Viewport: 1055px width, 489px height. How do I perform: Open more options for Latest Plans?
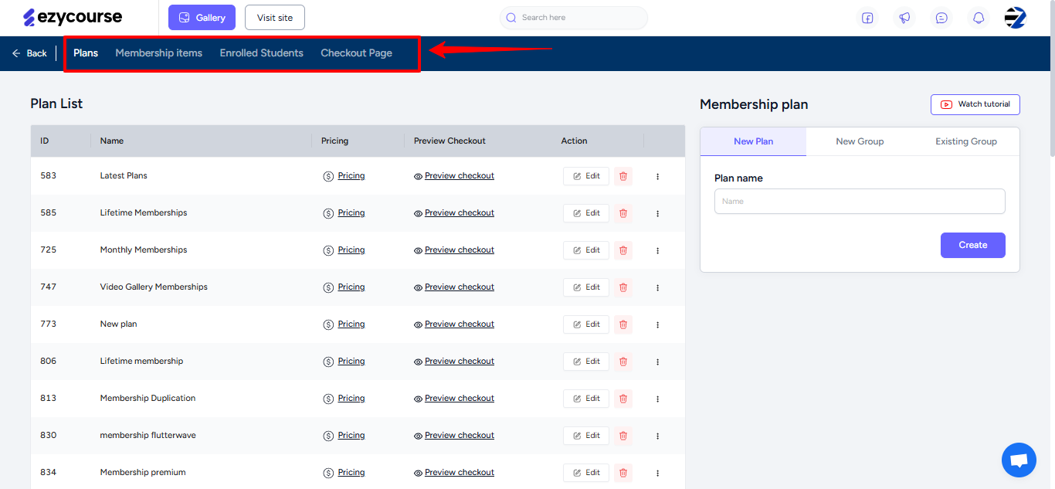click(x=658, y=176)
